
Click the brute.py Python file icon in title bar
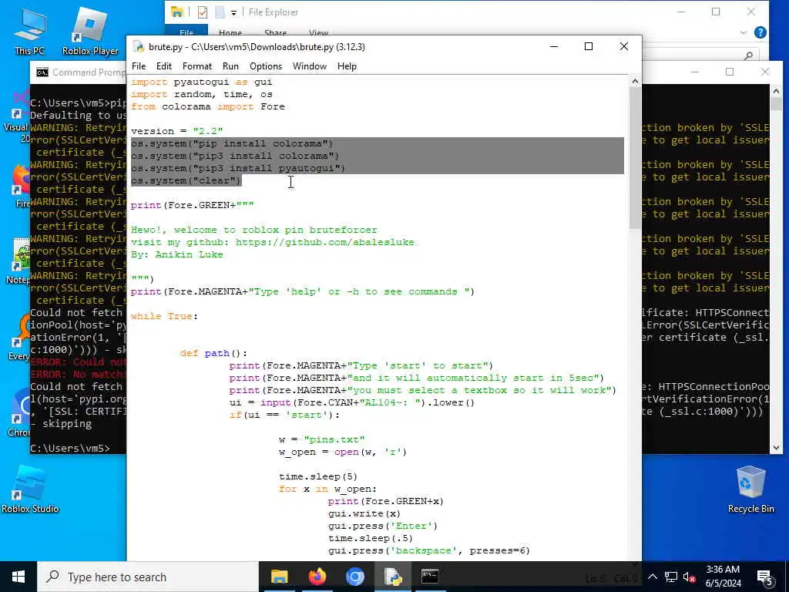pos(139,47)
